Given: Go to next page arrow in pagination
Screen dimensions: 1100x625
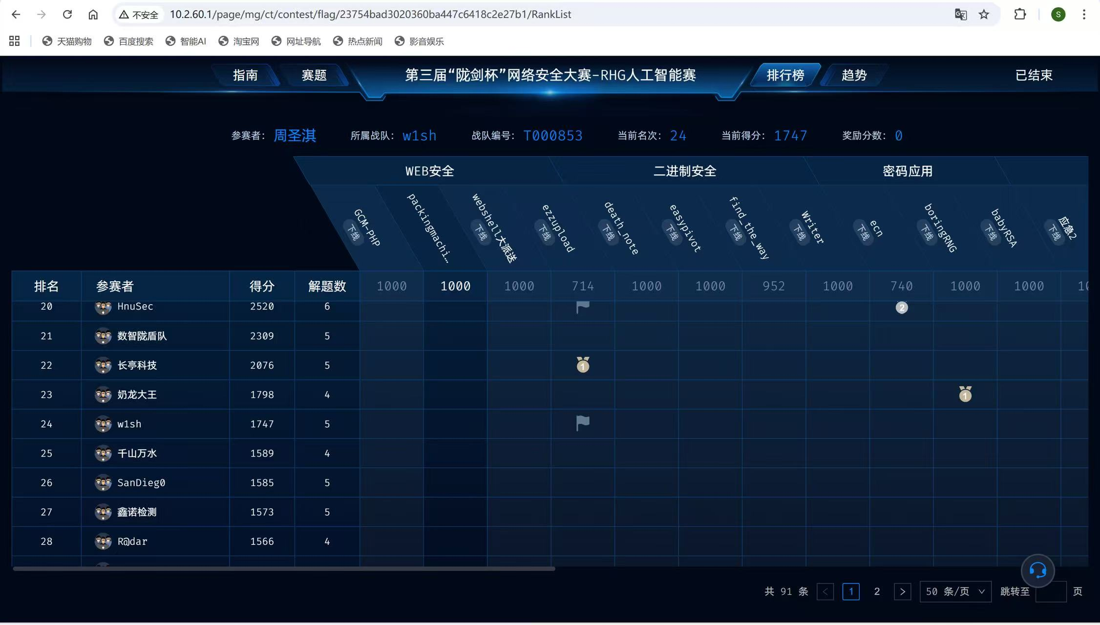Looking at the screenshot, I should click(x=902, y=591).
